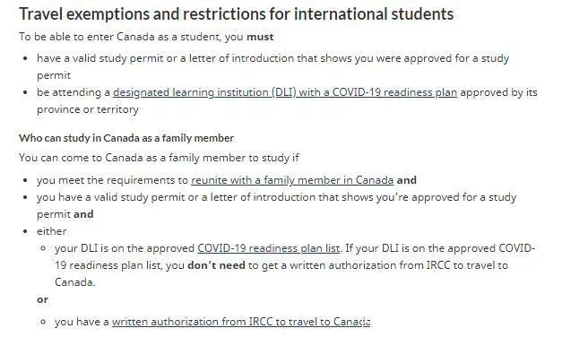Screen dimensions: 562x337
Task: Click the bold word 'must'
Action: pos(260,37)
